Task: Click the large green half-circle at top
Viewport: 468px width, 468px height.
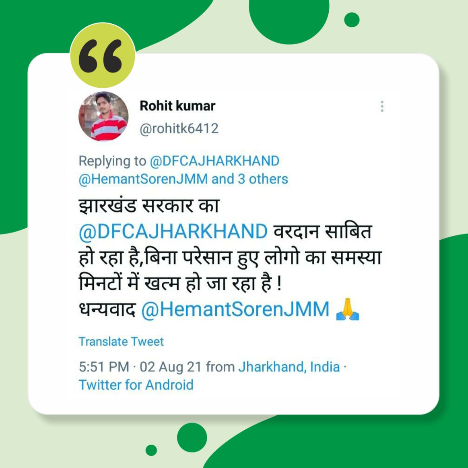Action: point(289,21)
